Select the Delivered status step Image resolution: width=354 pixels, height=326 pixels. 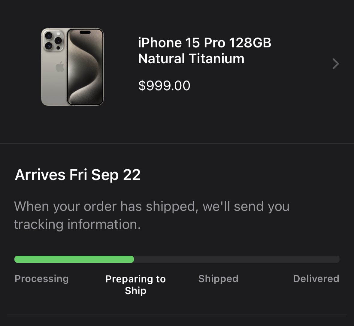(316, 279)
